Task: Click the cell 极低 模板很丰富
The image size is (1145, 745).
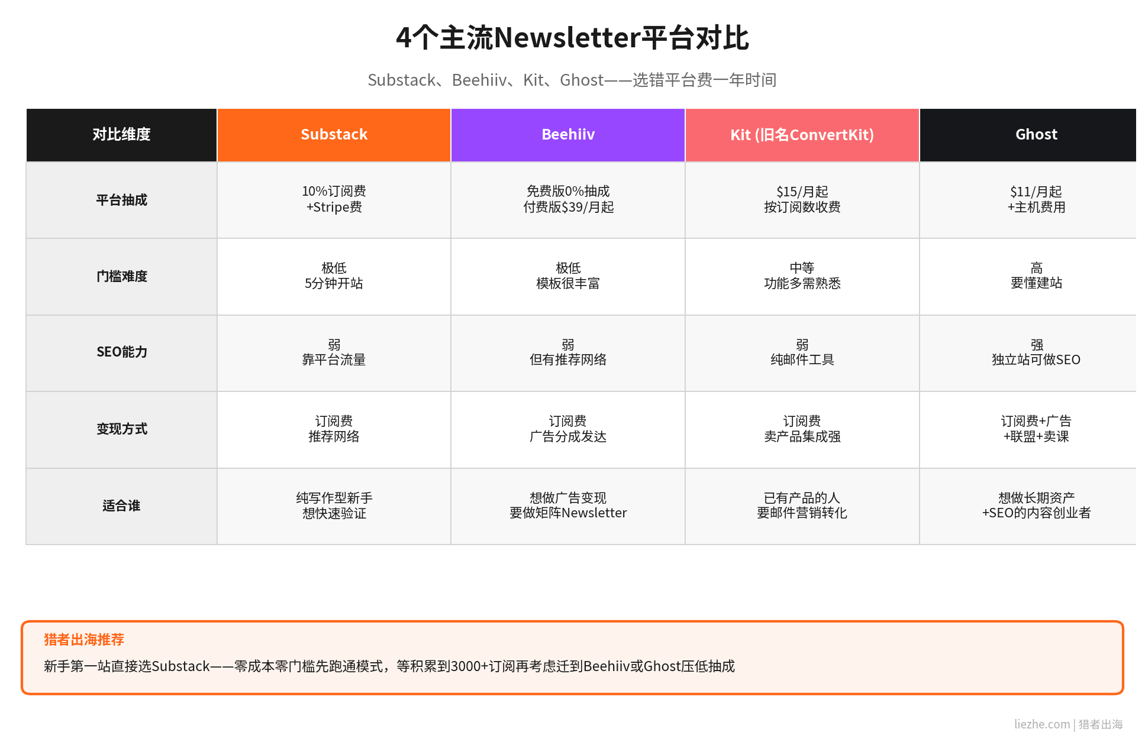Action: [568, 276]
